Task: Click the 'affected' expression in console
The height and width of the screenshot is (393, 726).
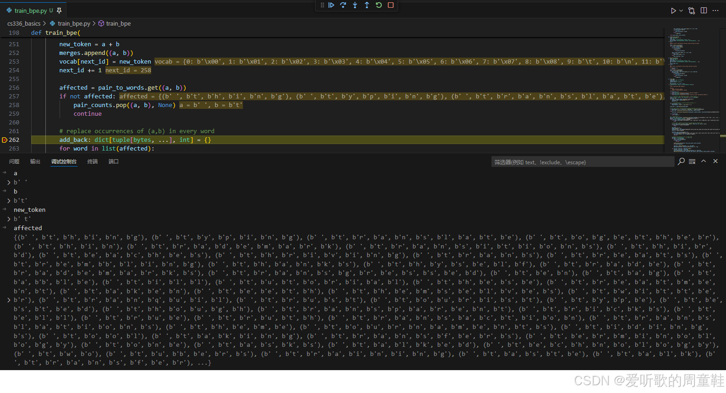Action: [x=27, y=228]
